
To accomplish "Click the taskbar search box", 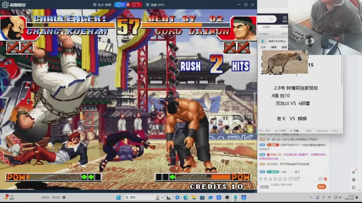I will pyautogui.click(x=143, y=198).
